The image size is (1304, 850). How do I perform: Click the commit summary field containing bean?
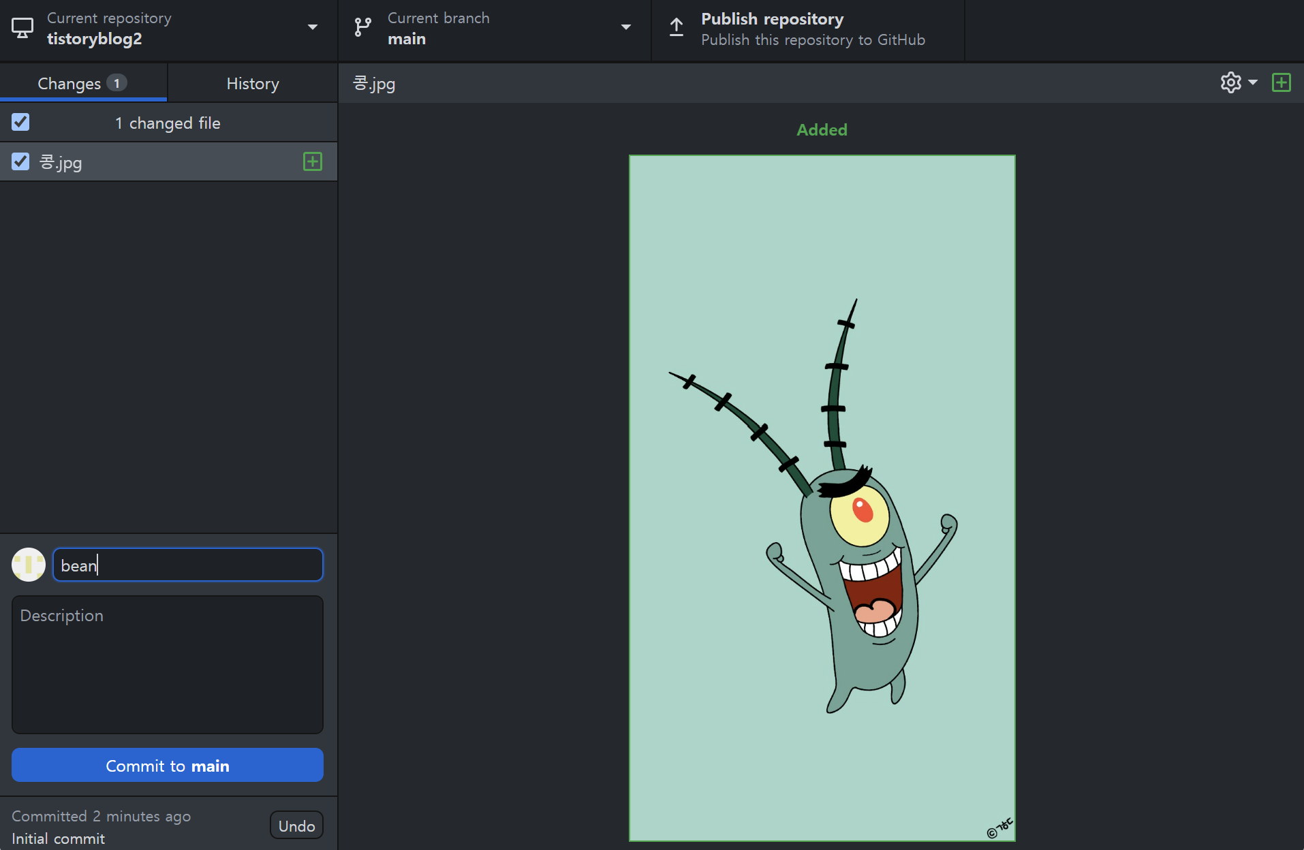coord(188,565)
